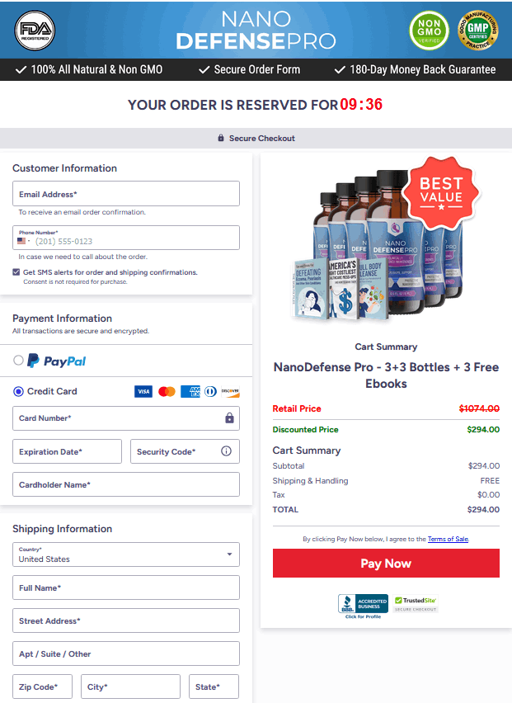Open the State field selector
This screenshot has height=703, width=512.
tap(214, 686)
